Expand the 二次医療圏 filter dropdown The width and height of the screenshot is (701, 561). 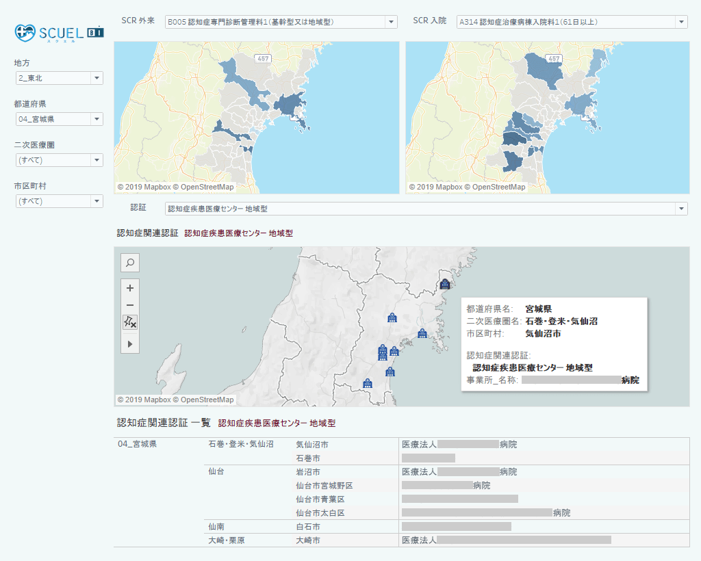click(x=59, y=161)
